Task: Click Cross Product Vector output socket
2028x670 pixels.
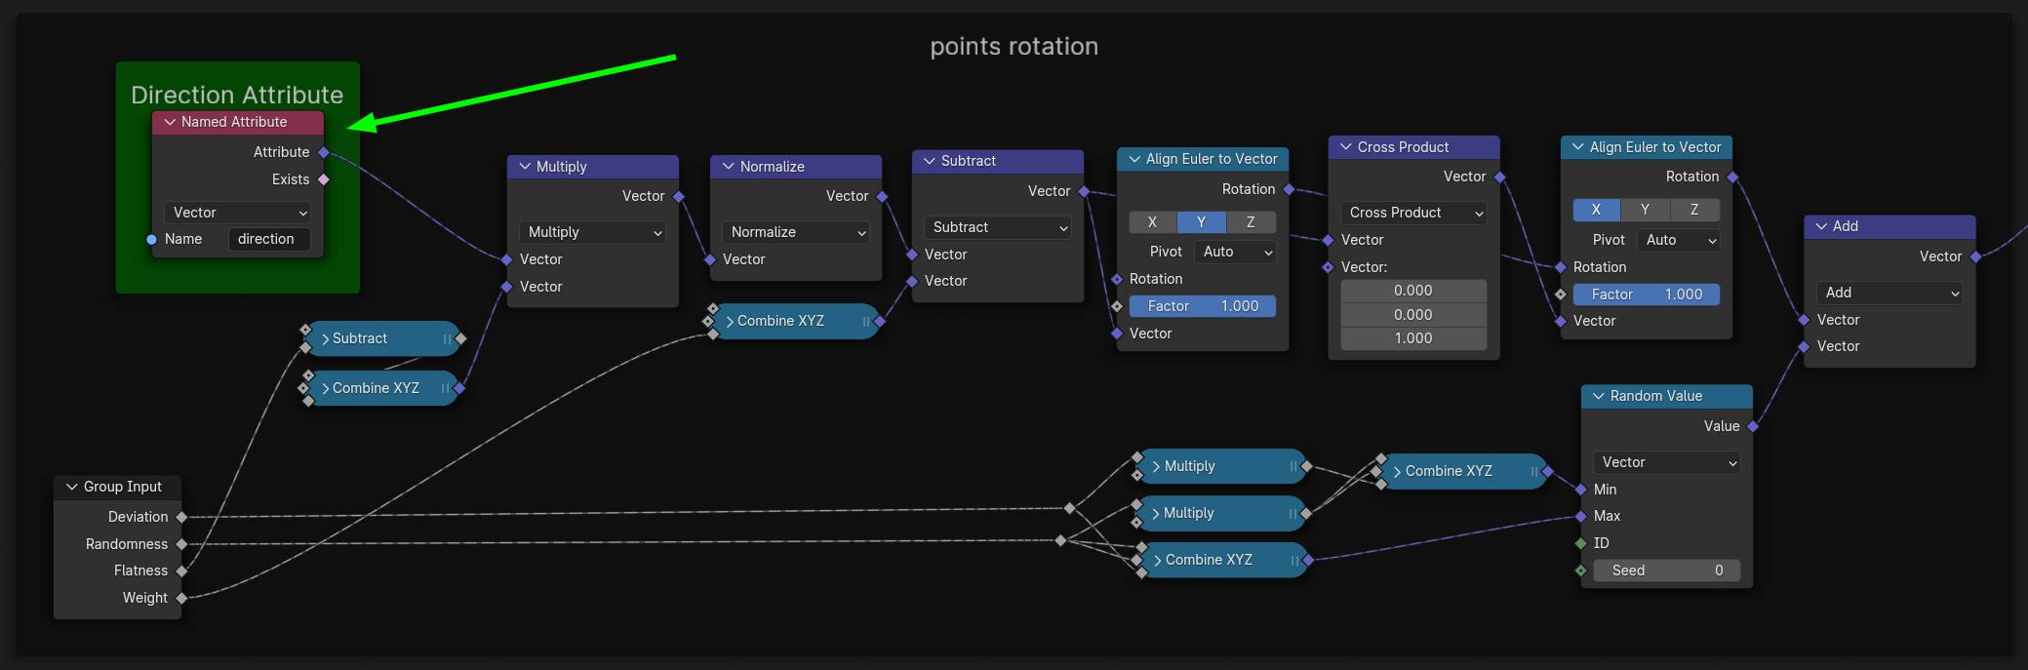Action: 1499,177
